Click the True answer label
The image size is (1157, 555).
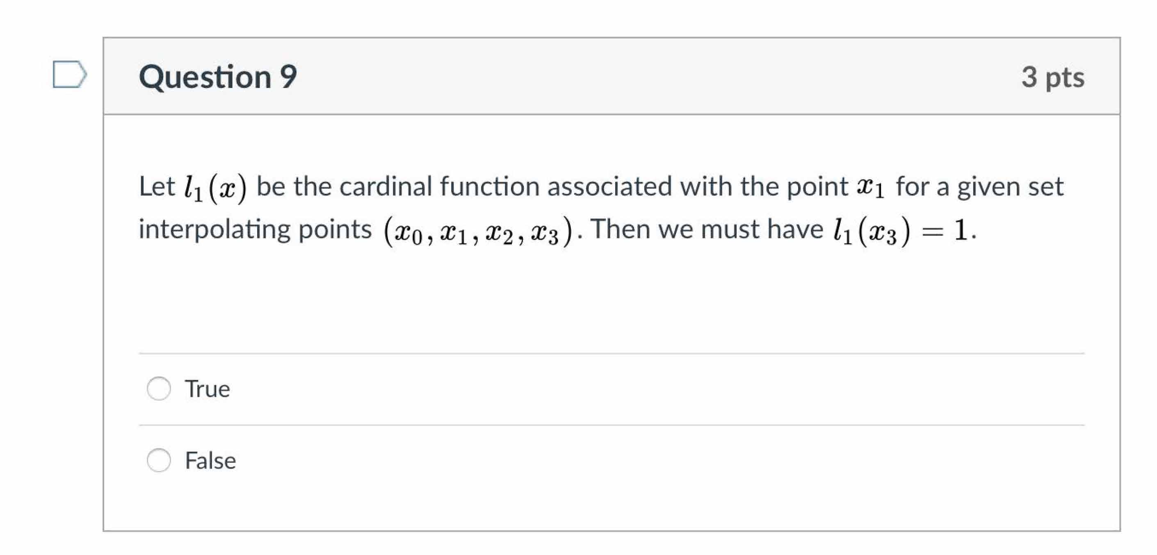208,389
